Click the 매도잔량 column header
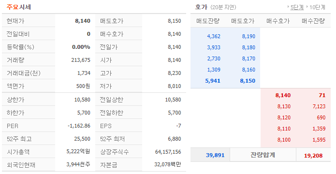Screen dimensions: 336x174 pos(208,21)
